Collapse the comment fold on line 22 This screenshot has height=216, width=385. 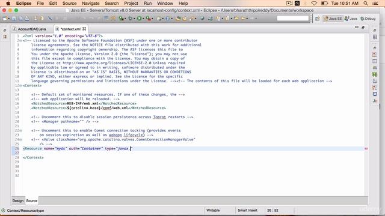(20, 131)
